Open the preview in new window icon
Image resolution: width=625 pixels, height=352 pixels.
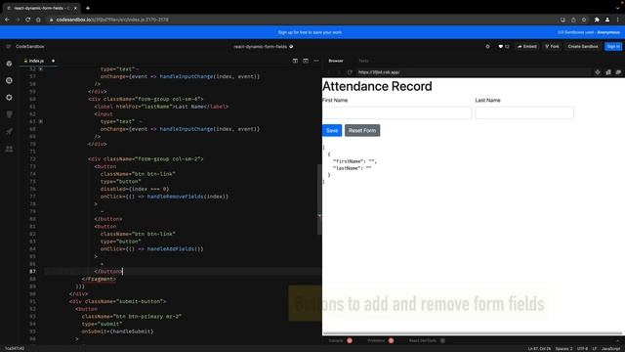607,72
